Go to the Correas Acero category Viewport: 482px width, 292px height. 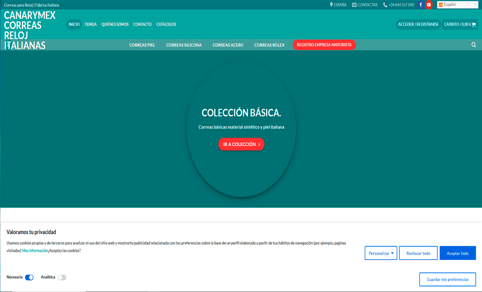coord(228,45)
